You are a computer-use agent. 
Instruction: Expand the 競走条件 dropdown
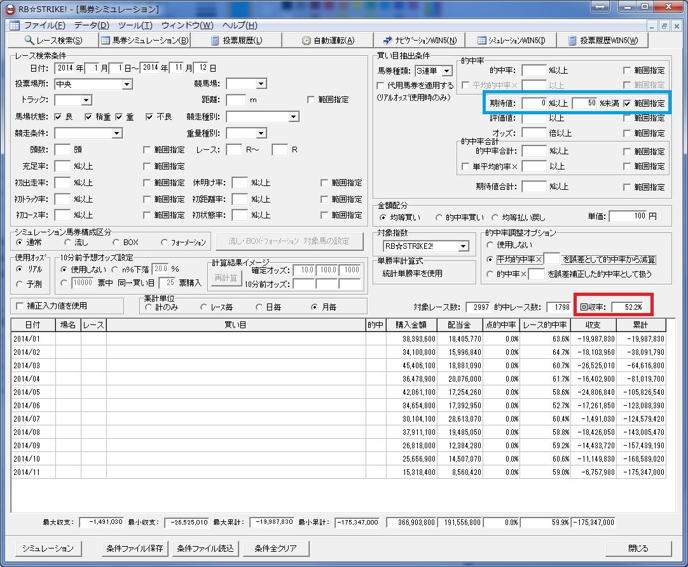(117, 133)
